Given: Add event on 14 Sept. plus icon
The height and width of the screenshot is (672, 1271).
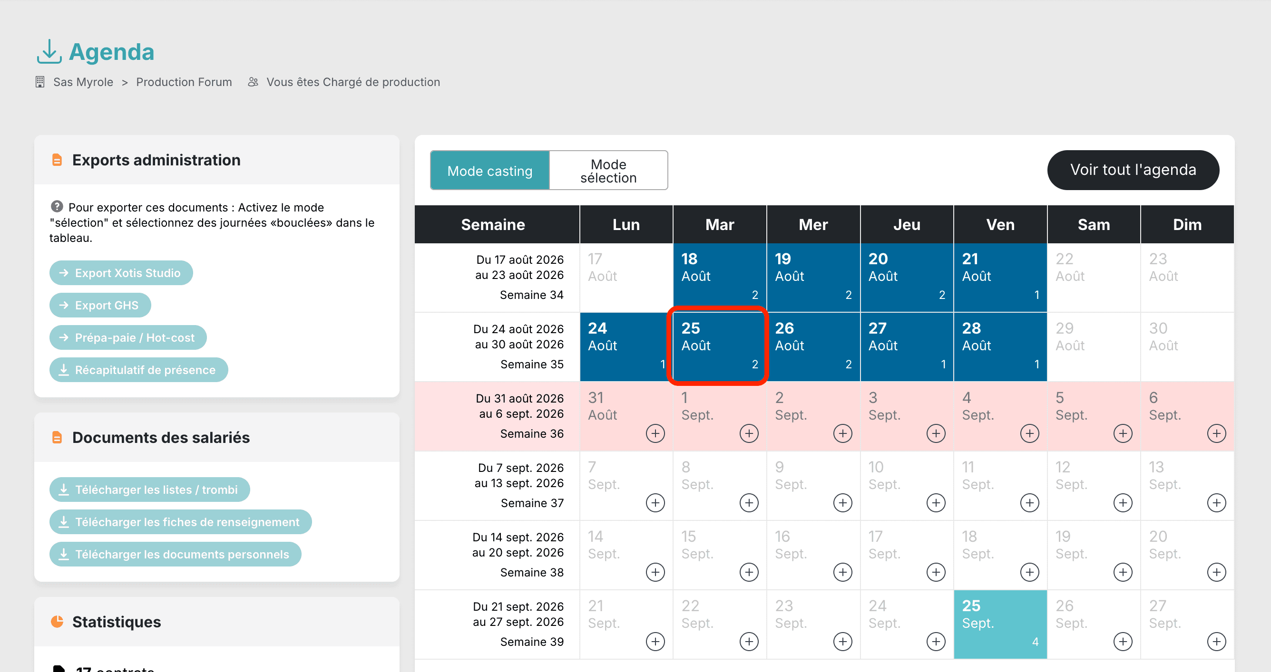Looking at the screenshot, I should pos(655,572).
